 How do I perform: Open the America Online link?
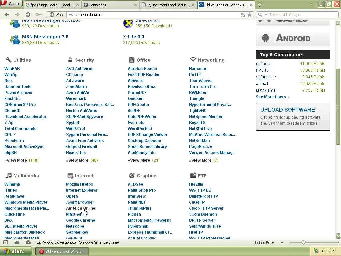pyautogui.click(x=81, y=208)
